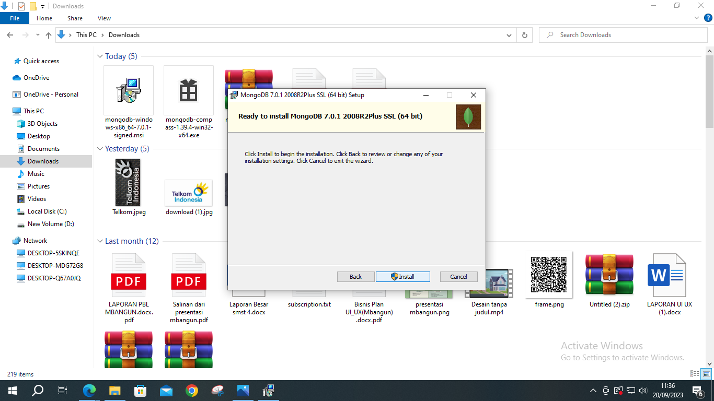714x401 pixels.
Task: Collapse the Today group
Action: point(100,56)
